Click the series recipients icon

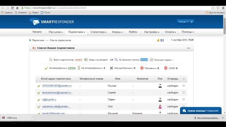(x=151, y=60)
